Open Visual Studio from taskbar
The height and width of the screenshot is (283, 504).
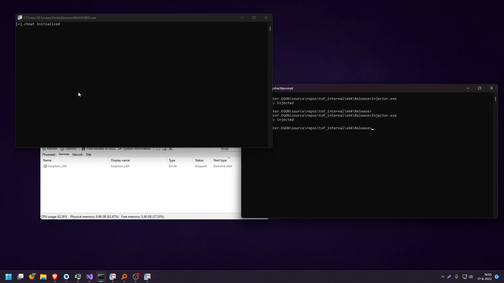click(90, 277)
